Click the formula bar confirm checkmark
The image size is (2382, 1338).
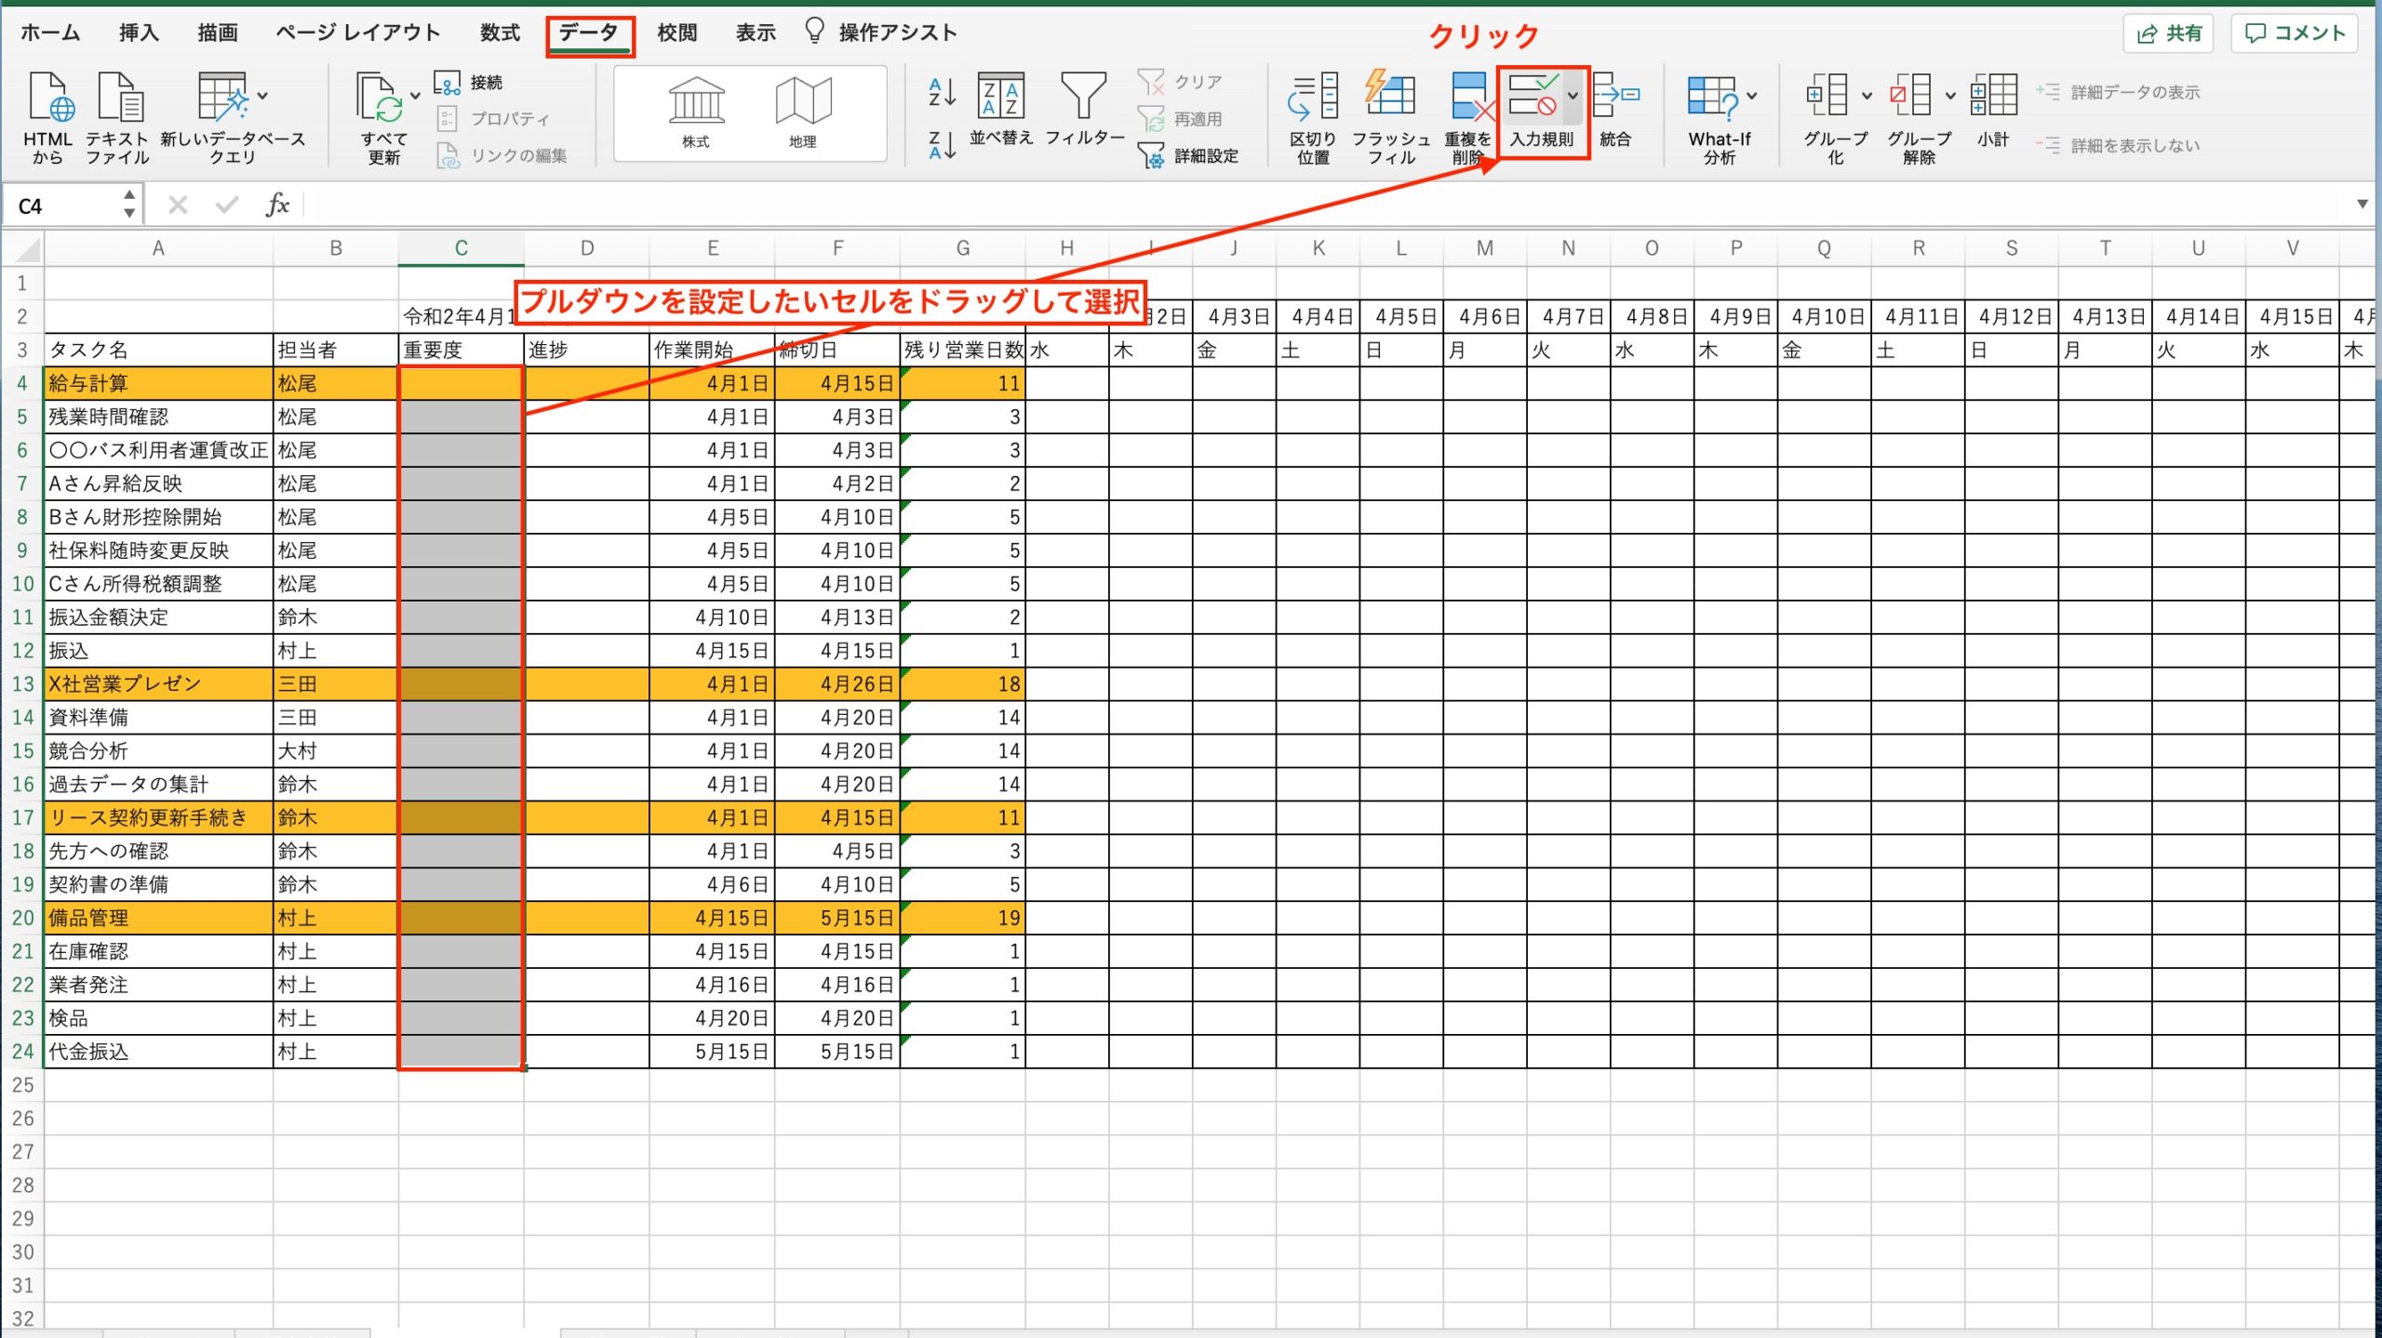coord(226,205)
